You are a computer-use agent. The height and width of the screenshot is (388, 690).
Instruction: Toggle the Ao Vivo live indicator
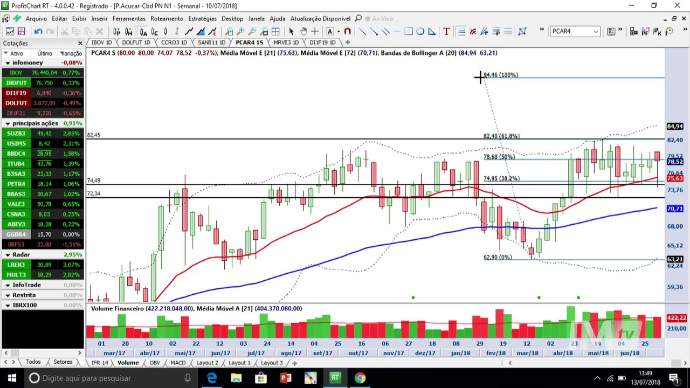(378, 18)
